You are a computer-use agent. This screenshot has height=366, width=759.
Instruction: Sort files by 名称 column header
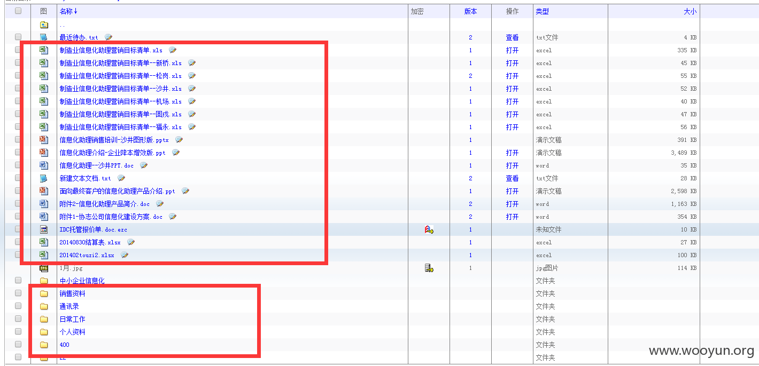[x=68, y=11]
